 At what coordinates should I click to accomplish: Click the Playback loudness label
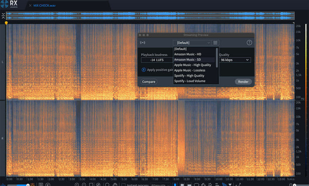[x=154, y=55]
